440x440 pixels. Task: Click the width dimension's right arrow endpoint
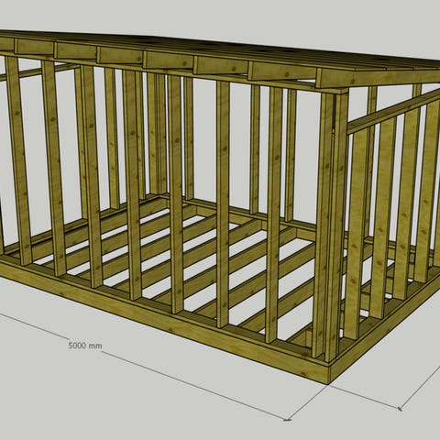point(400,408)
